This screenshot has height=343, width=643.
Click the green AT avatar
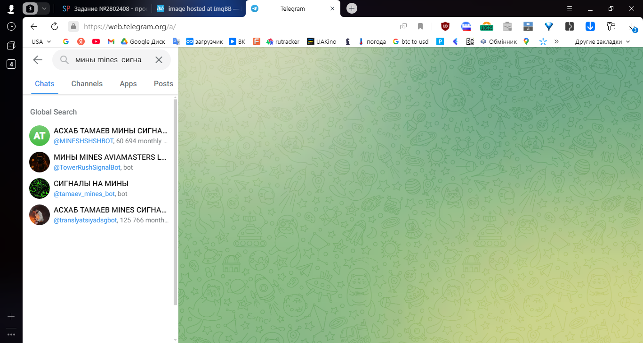click(x=40, y=136)
